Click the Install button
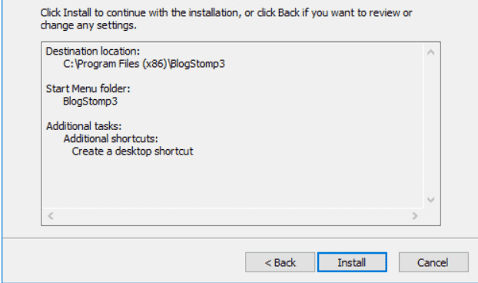478x283 pixels. 352,262
